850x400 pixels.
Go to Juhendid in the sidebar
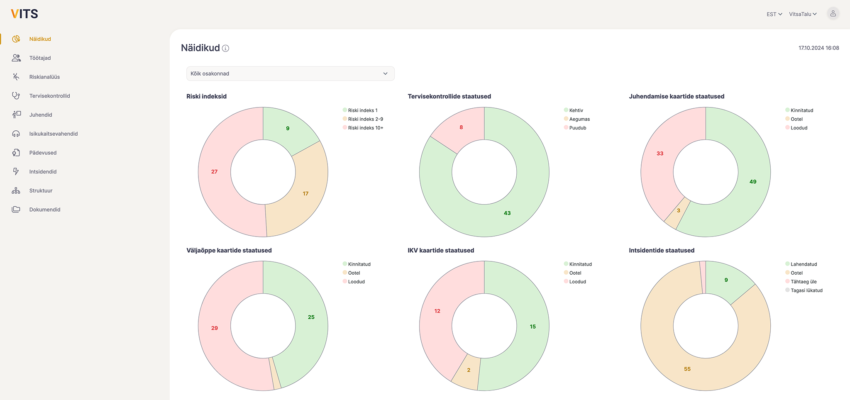pyautogui.click(x=41, y=115)
